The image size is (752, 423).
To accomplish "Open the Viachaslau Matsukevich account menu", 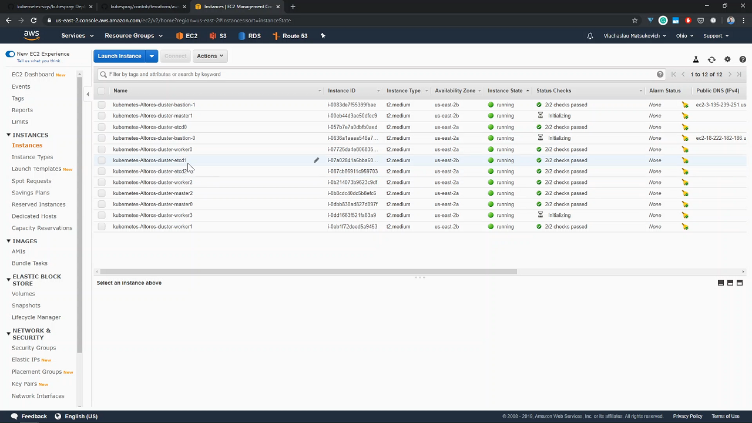I will click(634, 36).
